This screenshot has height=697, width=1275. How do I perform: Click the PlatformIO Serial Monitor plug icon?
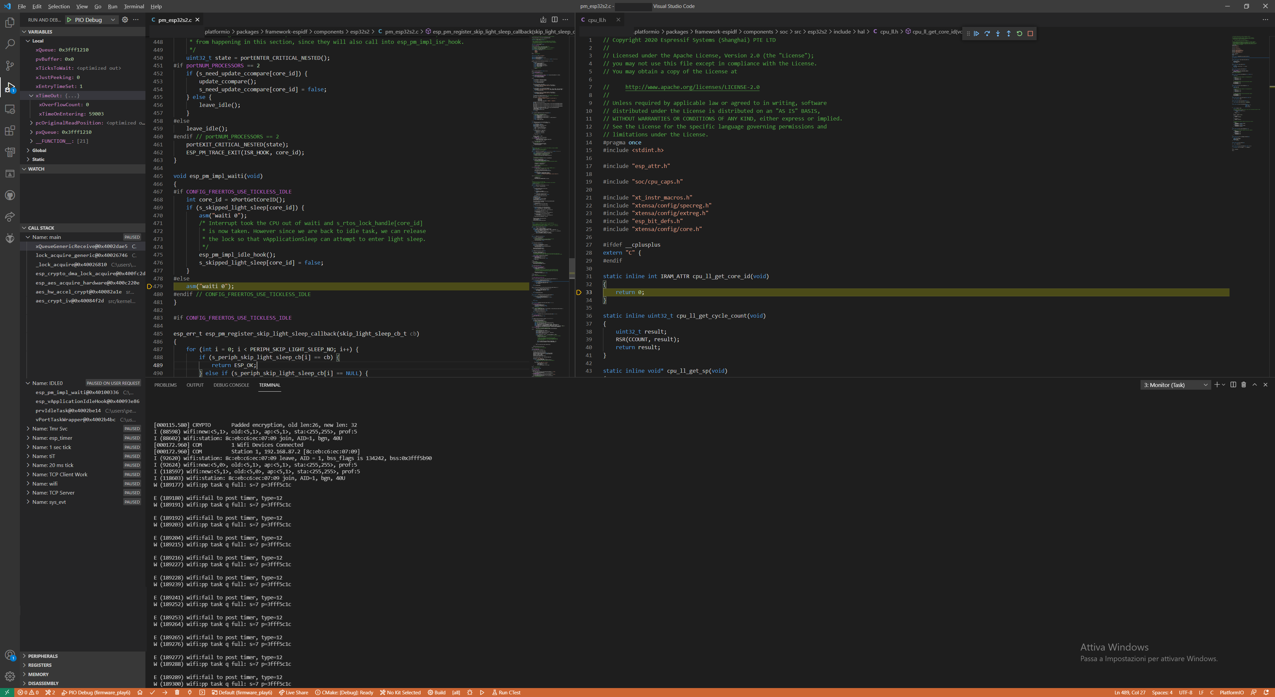pyautogui.click(x=190, y=693)
